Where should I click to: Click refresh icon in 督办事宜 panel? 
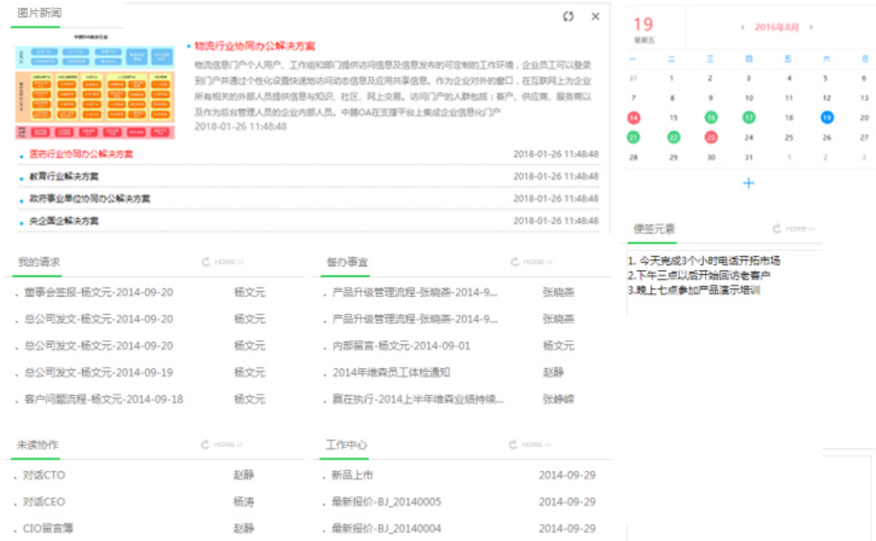[515, 262]
